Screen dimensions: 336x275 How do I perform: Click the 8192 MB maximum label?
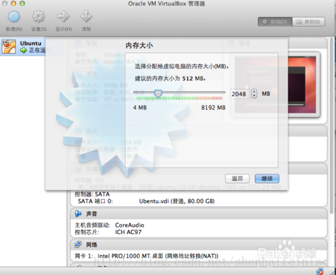click(213, 108)
